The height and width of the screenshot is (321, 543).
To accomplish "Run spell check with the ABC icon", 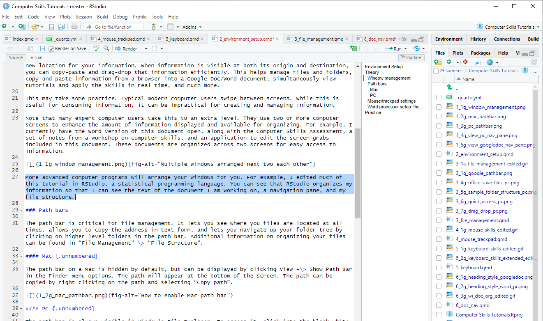I will click(x=96, y=48).
